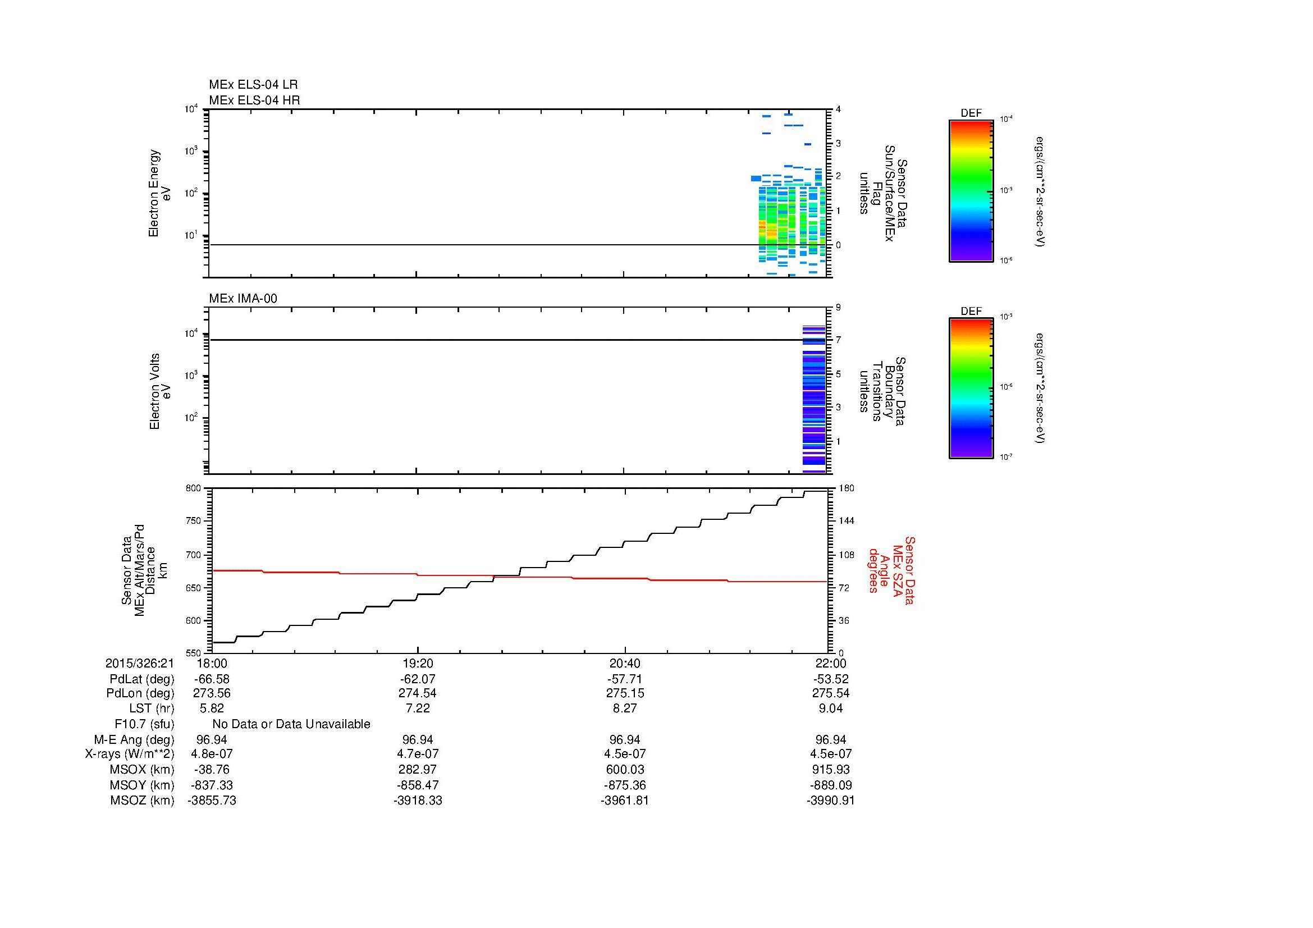This screenshot has height=928, width=1313.
Task: Select the "X-rays (W/m**2)" row label
Action: [x=130, y=754]
